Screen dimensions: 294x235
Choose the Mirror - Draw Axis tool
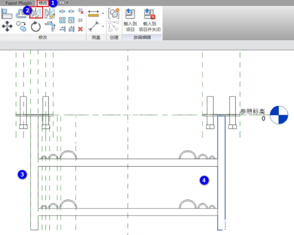pos(50,13)
